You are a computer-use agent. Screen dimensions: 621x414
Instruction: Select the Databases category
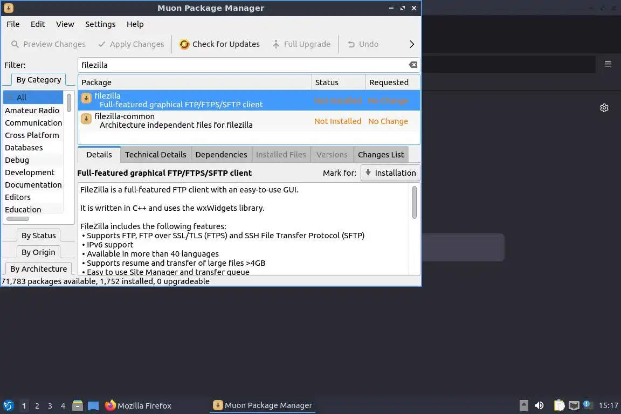(33, 147)
